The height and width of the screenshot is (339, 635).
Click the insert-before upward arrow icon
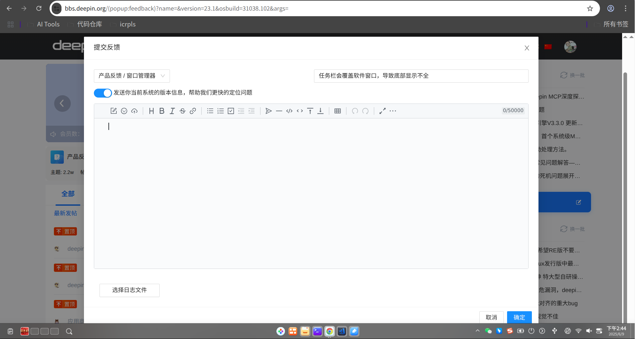pyautogui.click(x=310, y=111)
